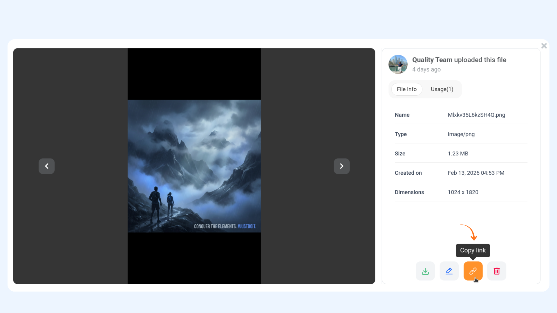Image resolution: width=557 pixels, height=313 pixels.
Task: Go to previous image with left arrow
Action: click(x=47, y=166)
